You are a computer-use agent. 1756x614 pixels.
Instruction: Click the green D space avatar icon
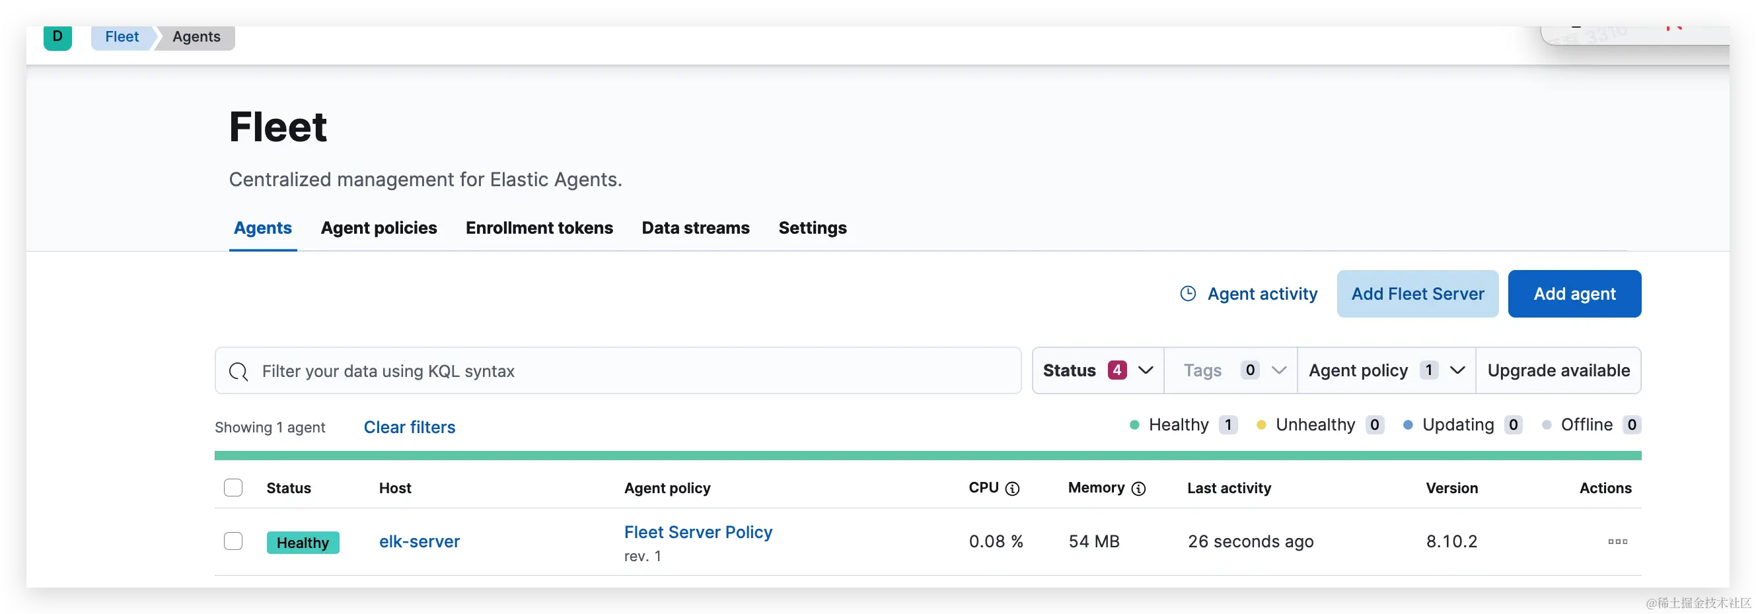click(x=57, y=37)
